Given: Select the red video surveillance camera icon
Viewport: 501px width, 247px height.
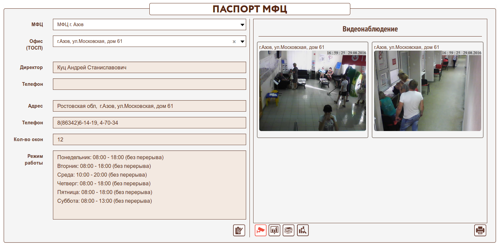Looking at the screenshot, I should [x=261, y=230].
